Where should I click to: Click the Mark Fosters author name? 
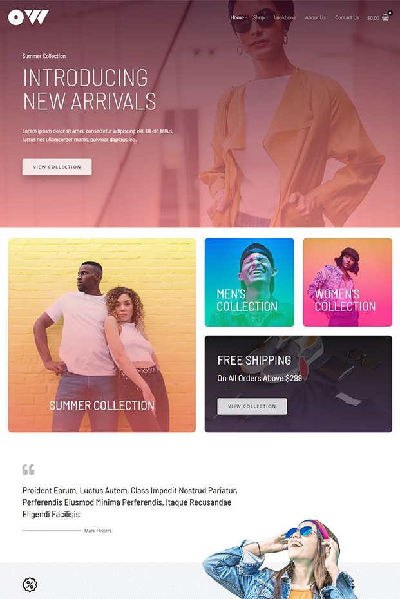(x=98, y=531)
